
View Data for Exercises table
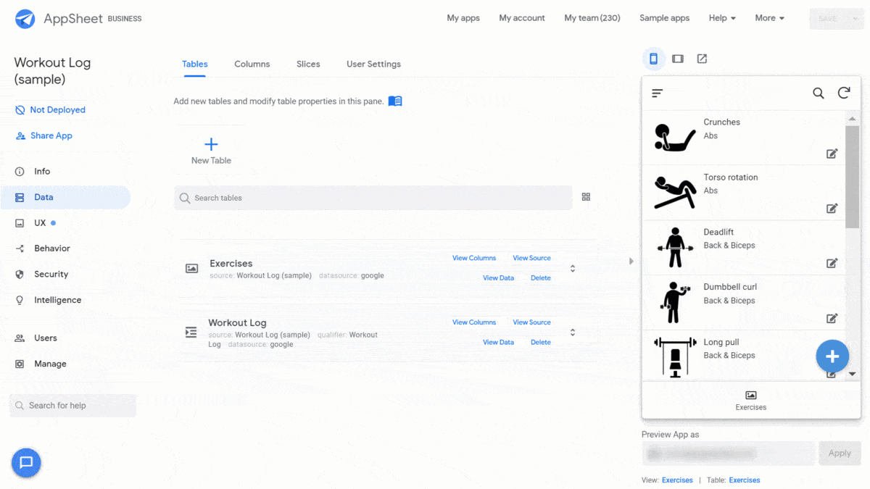click(x=498, y=278)
